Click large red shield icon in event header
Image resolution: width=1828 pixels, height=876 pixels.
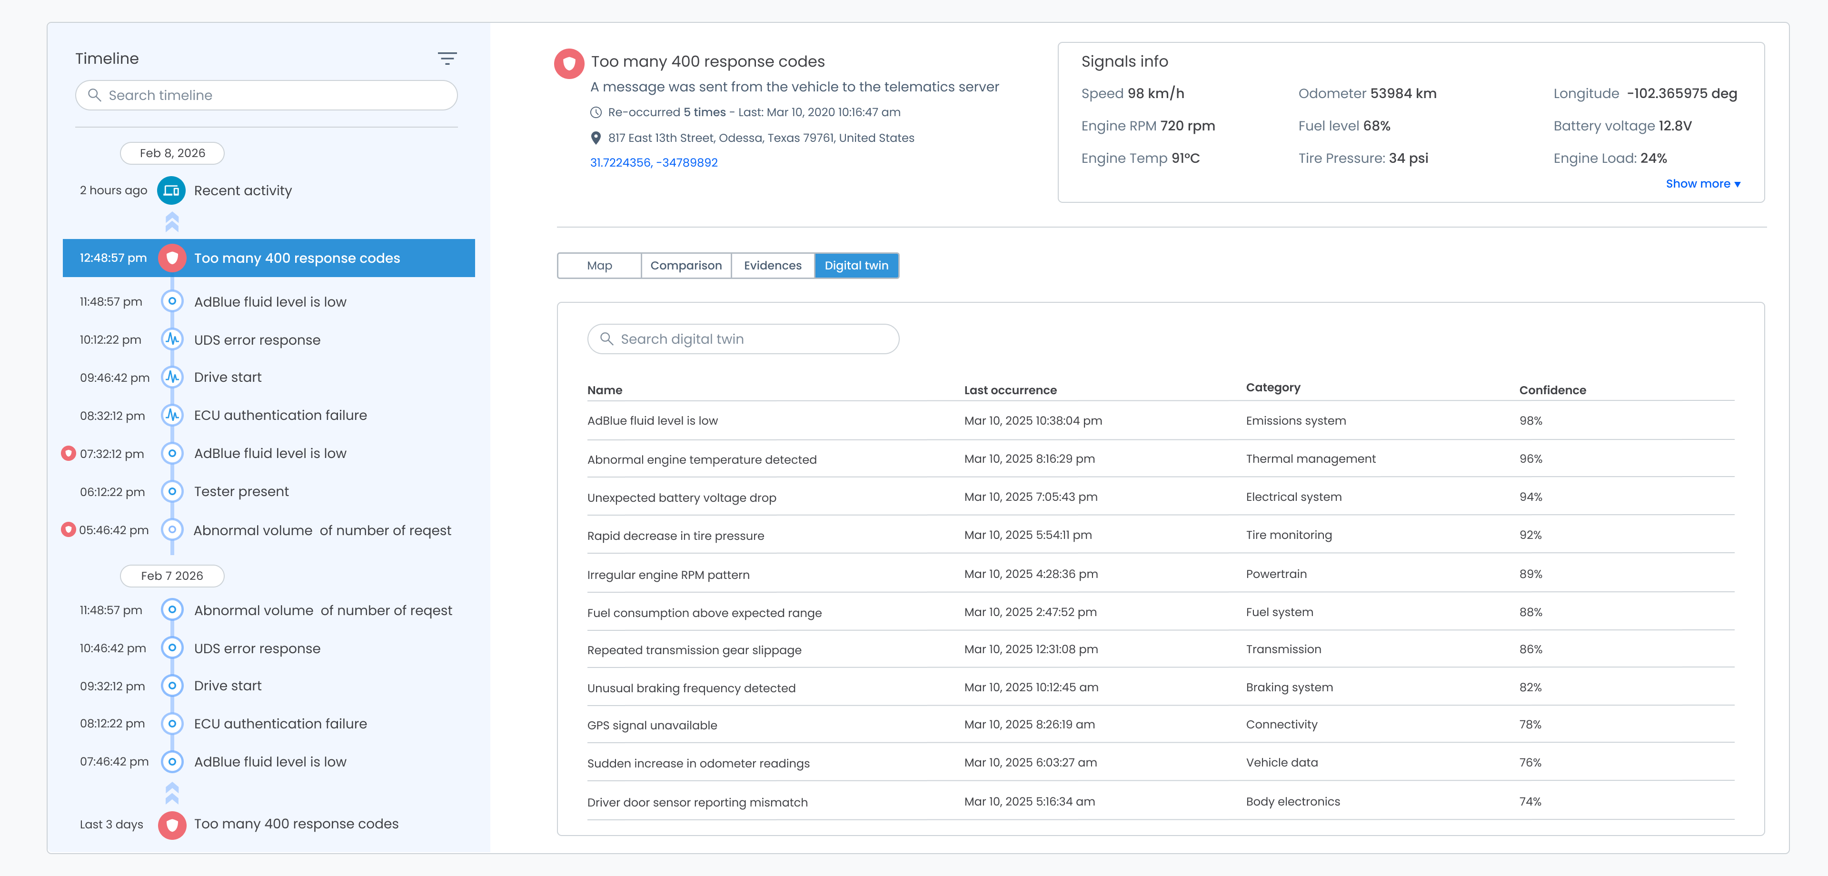[x=568, y=64]
